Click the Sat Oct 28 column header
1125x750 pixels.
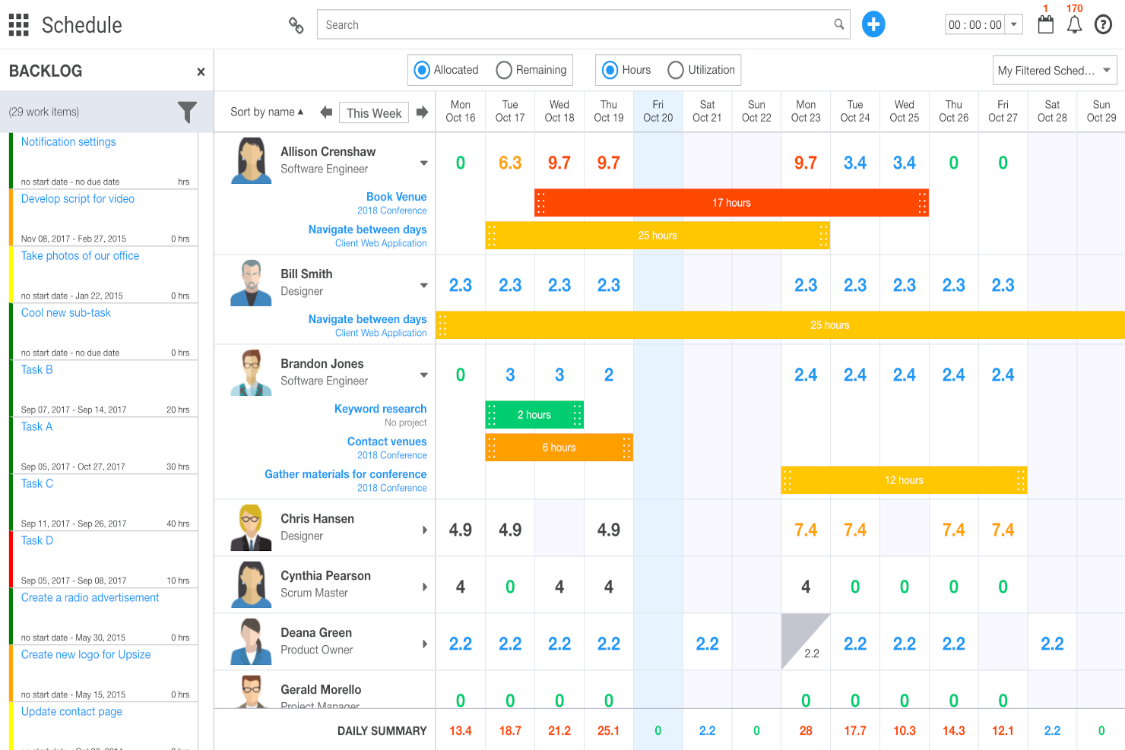[1052, 111]
